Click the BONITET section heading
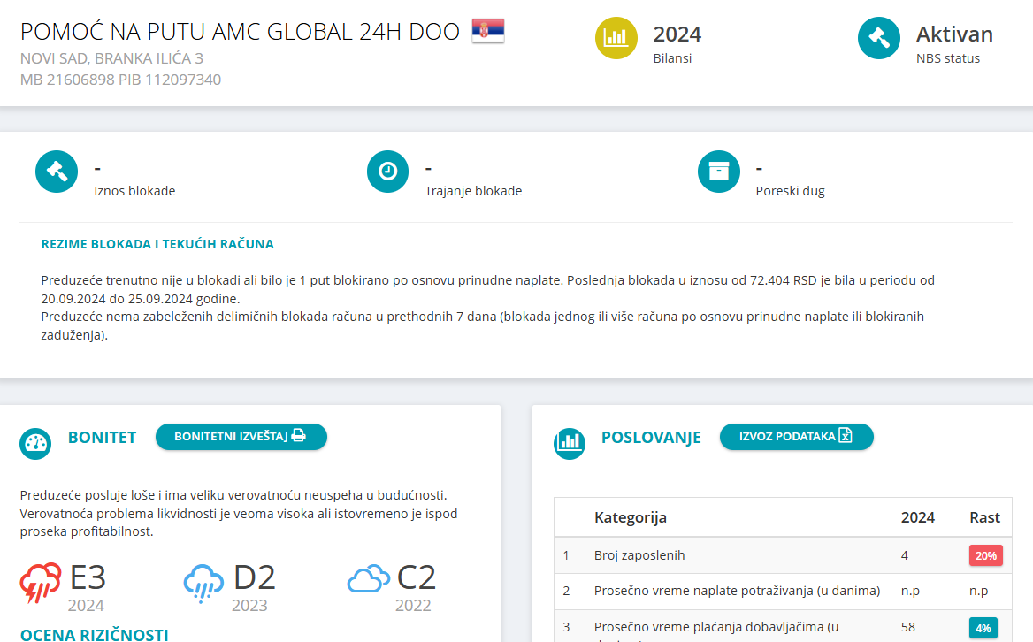The image size is (1033, 642). (x=102, y=437)
